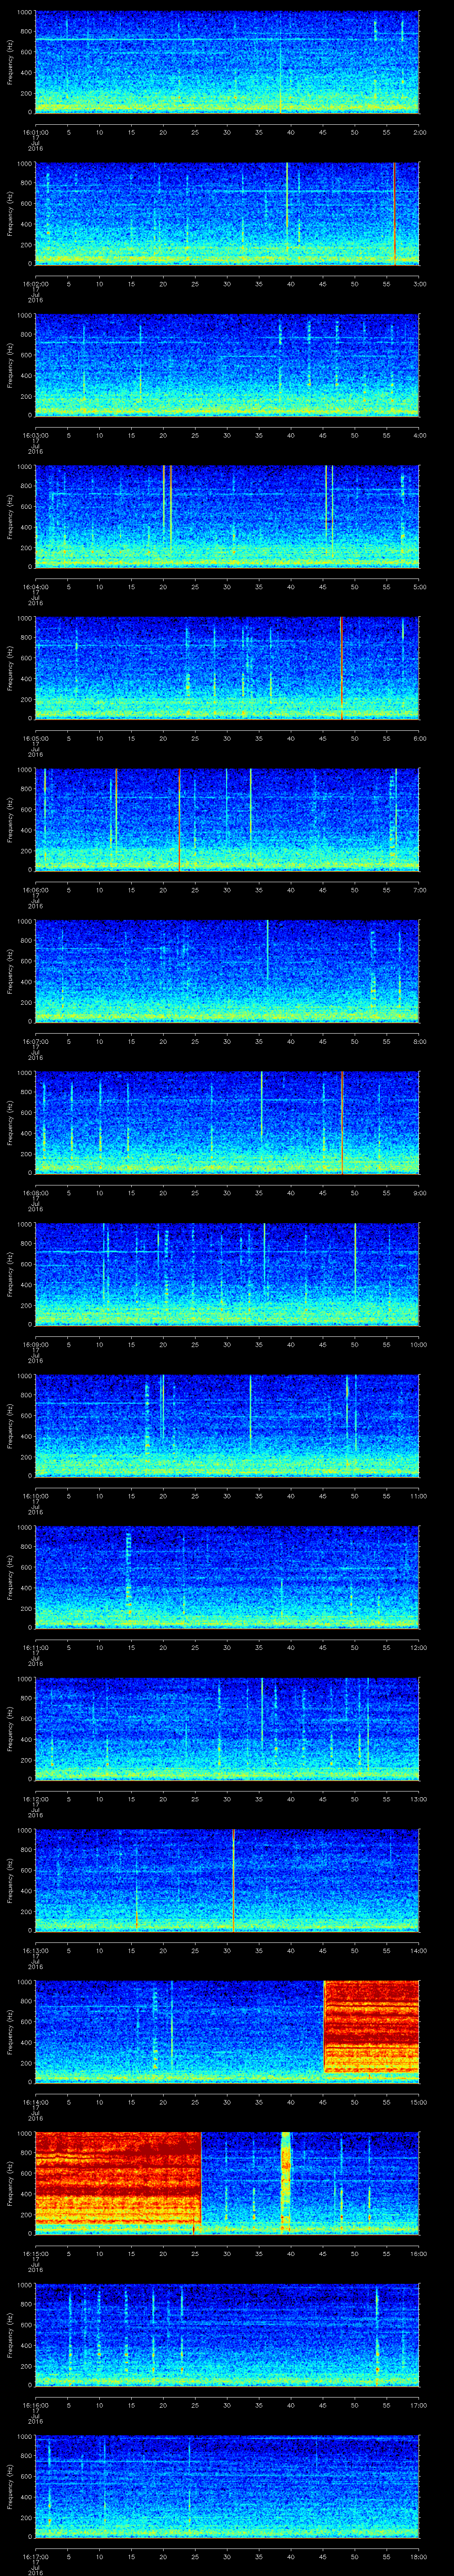
Task: Click the 16:14:00 start time label
Action: [35, 2102]
